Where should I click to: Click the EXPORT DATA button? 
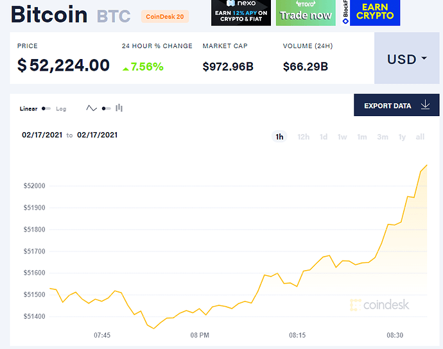click(x=396, y=105)
